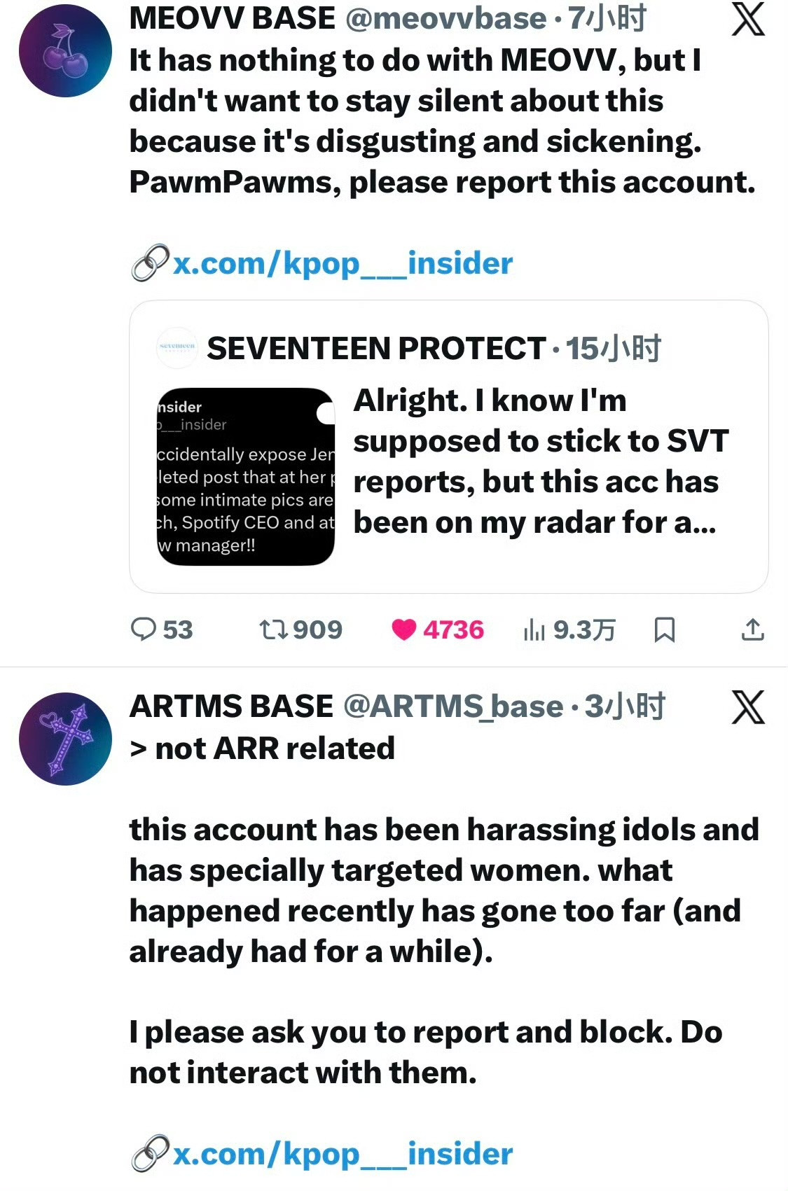Share the MEOVV BASE post
The width and height of the screenshot is (788, 1191).
pos(752,629)
